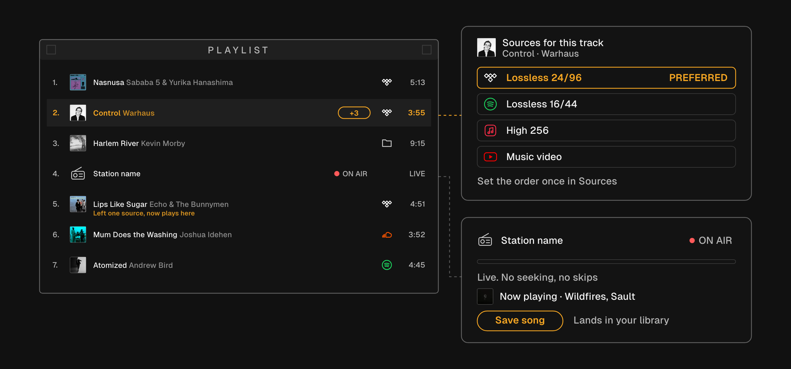Image resolution: width=791 pixels, height=369 pixels.
Task: Select the Lossless 24/96 preferred source
Action: (x=606, y=78)
